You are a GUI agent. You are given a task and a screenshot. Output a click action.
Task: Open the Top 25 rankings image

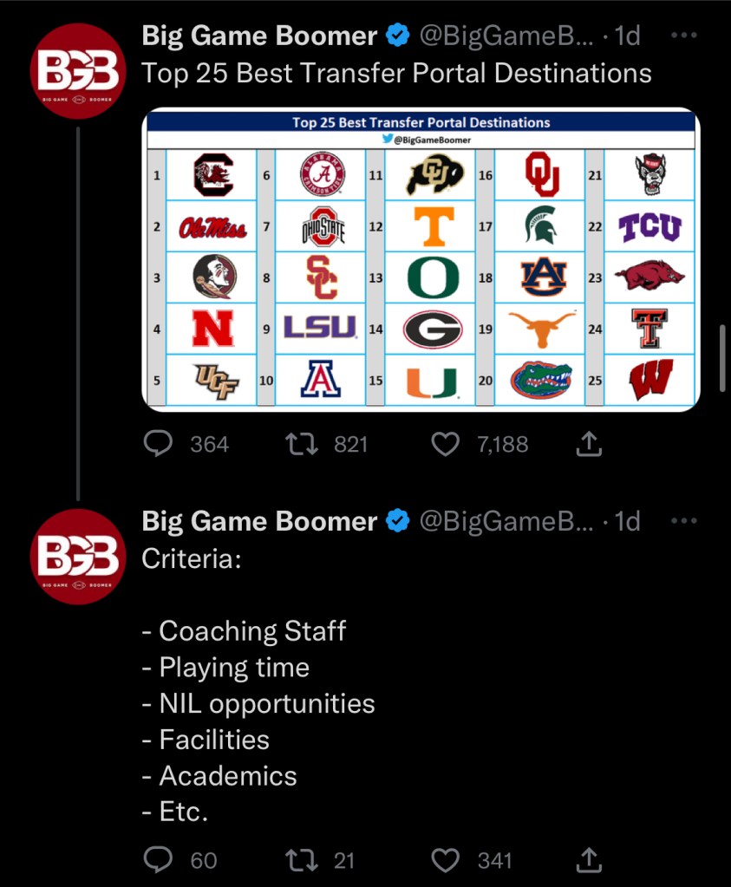point(421,258)
